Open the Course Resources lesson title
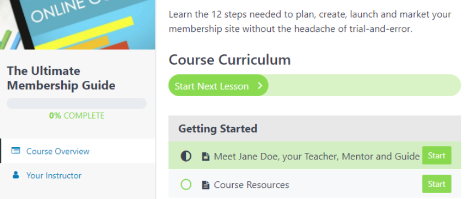 tap(251, 185)
